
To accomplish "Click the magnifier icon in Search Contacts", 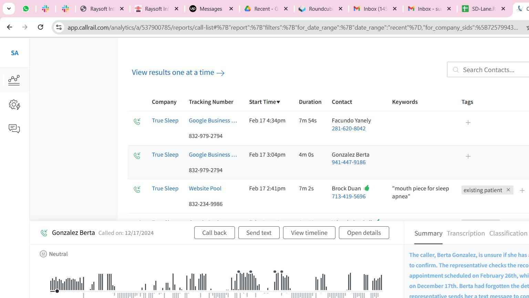I will (456, 70).
